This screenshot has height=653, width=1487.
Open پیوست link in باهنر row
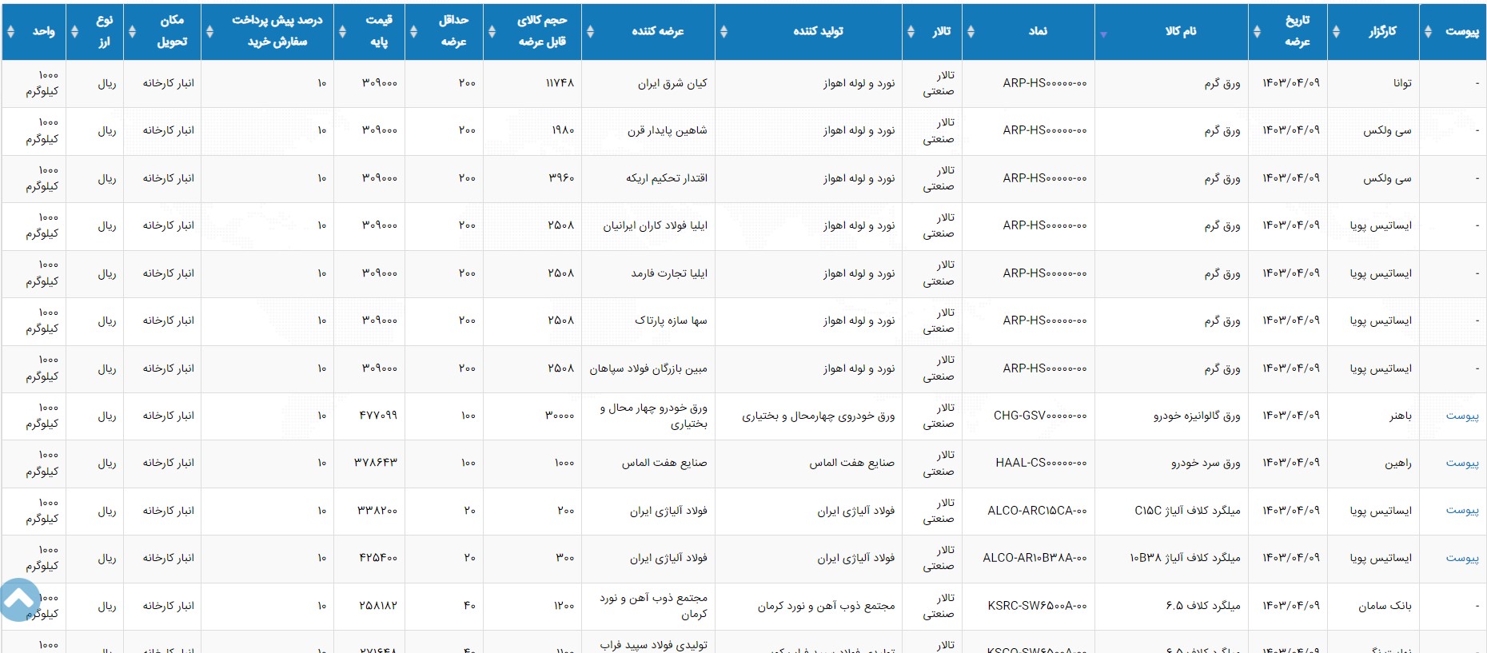(x=1462, y=416)
